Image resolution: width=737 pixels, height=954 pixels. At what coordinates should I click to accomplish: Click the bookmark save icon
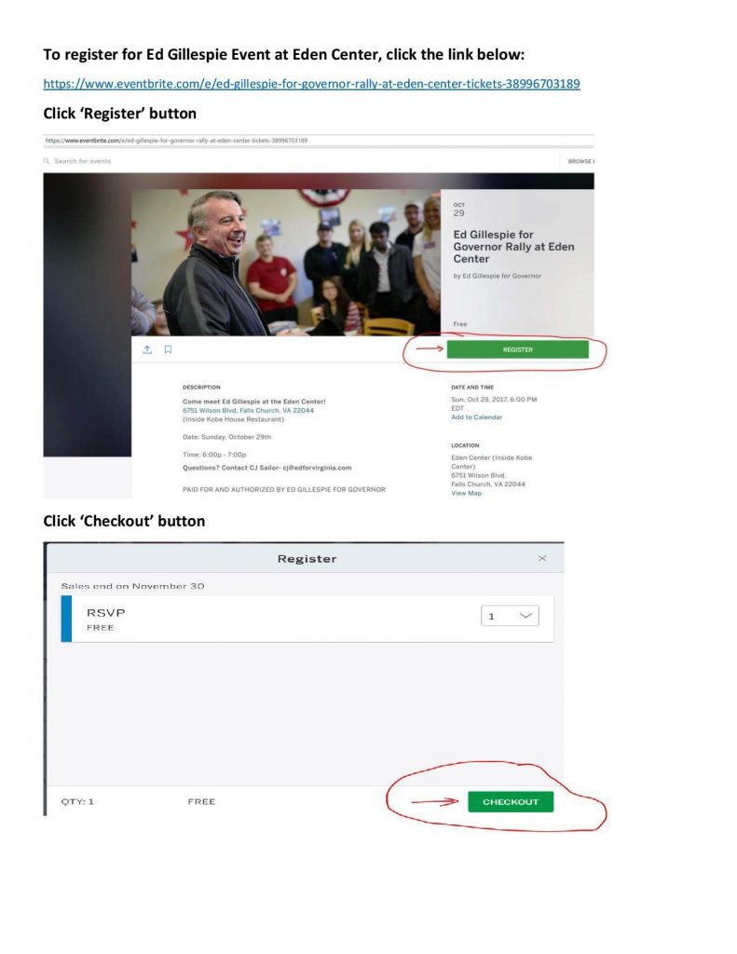click(168, 349)
